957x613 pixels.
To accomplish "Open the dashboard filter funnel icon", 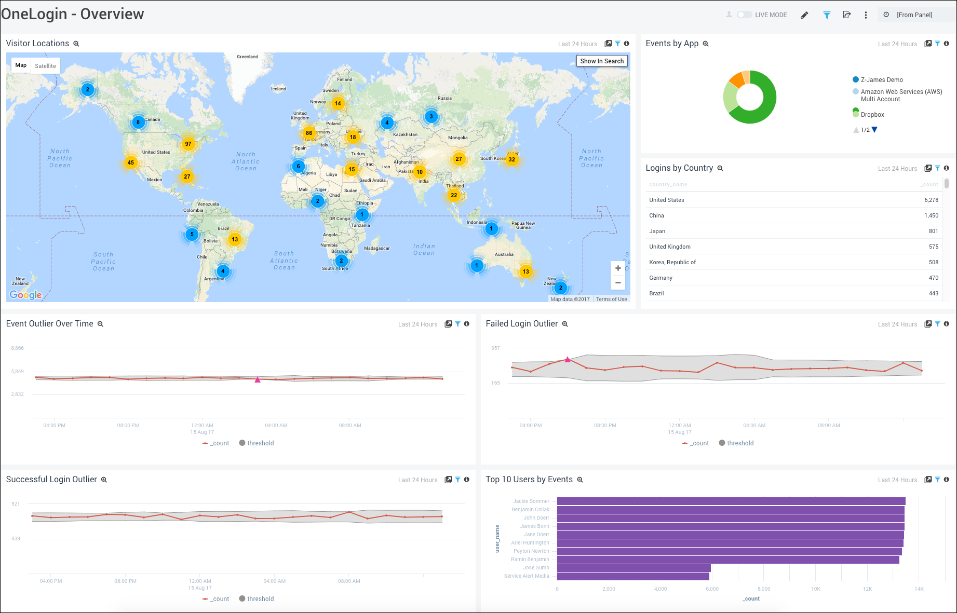I will coord(827,15).
